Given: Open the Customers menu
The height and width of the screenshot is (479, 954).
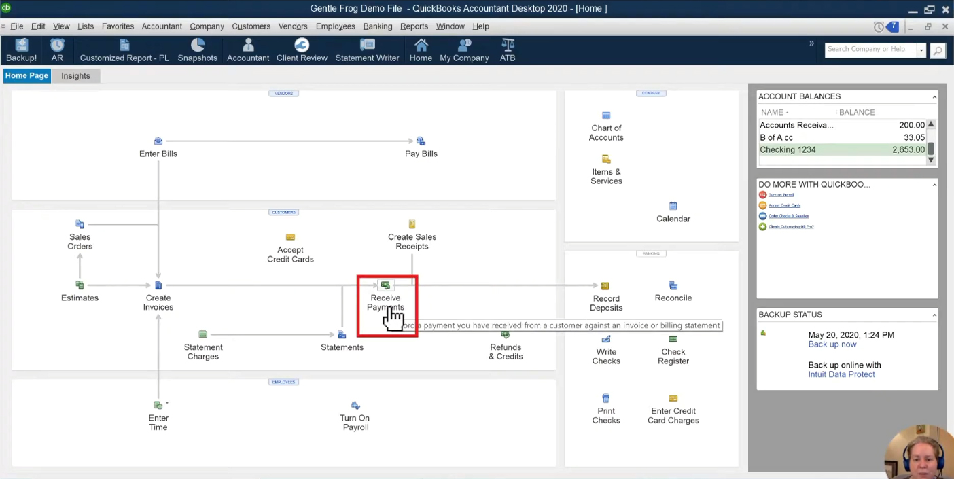Looking at the screenshot, I should pos(251,26).
